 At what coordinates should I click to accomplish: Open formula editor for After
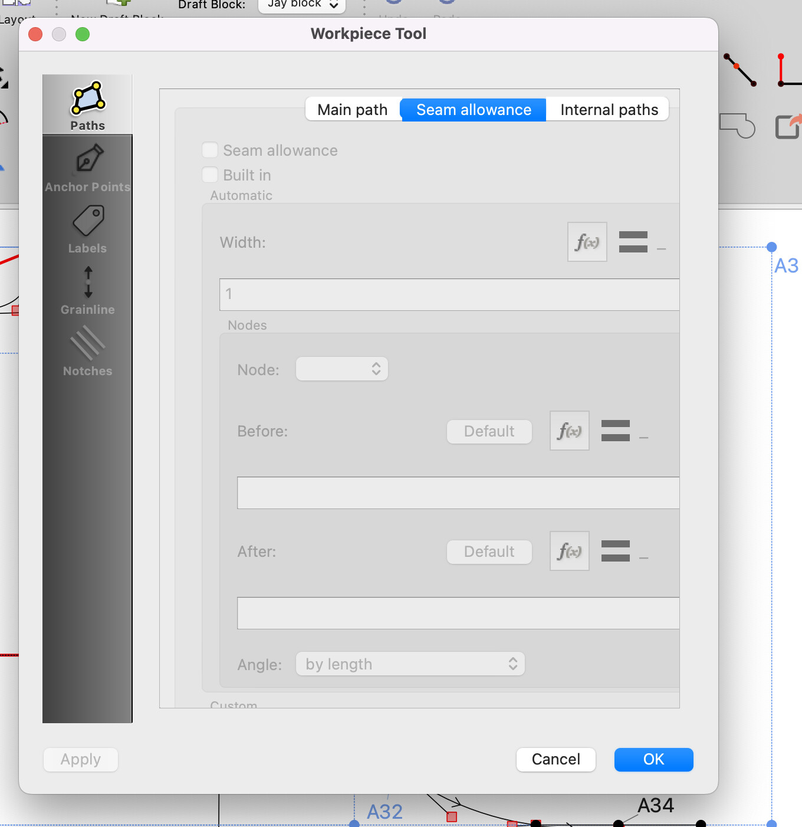pos(569,551)
